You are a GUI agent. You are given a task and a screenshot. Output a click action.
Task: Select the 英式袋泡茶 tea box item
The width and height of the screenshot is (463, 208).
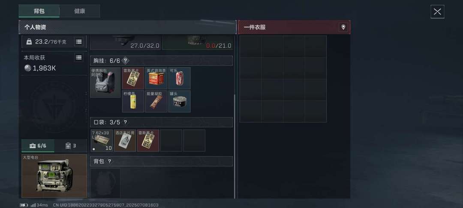click(x=156, y=78)
